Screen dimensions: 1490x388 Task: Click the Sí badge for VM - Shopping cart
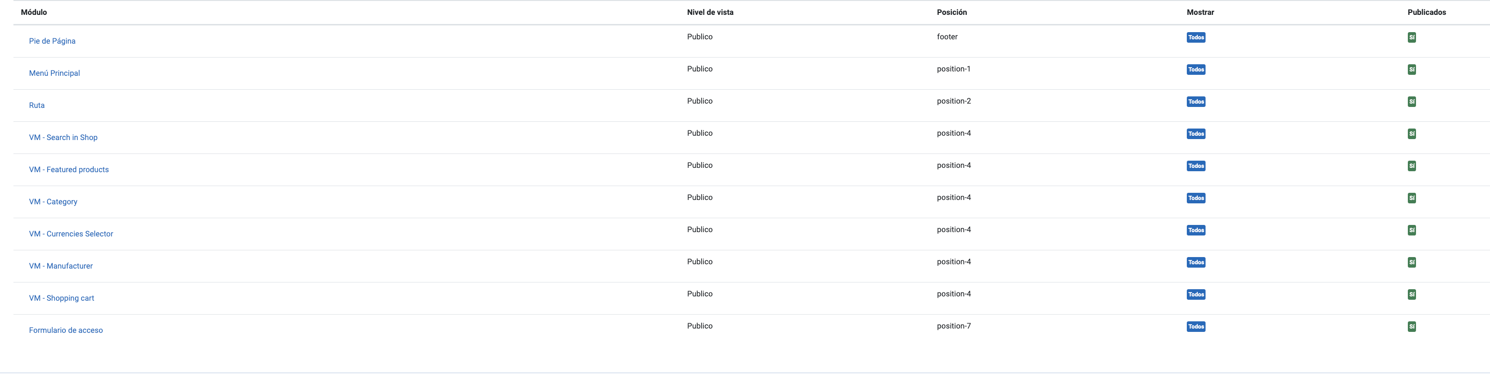(1411, 294)
